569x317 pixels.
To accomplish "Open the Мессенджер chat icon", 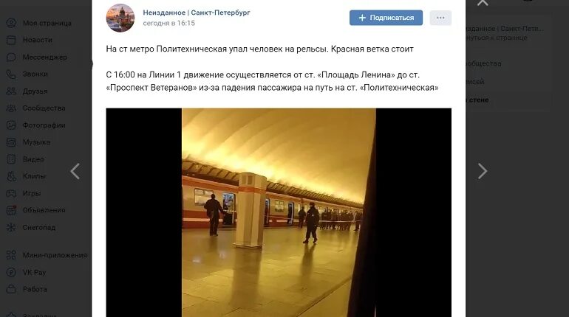I will tap(11, 58).
